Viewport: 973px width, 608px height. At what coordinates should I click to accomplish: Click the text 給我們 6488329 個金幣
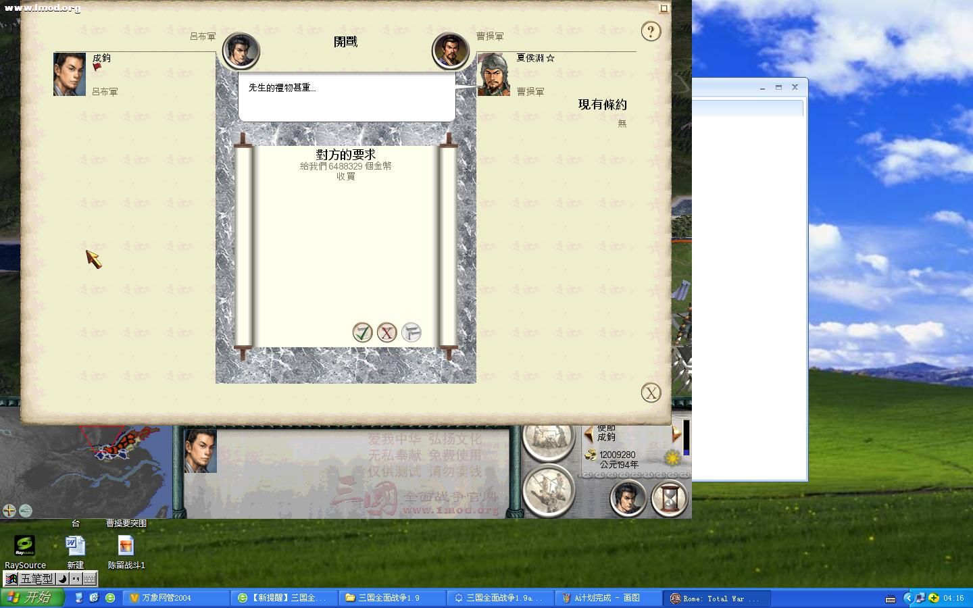click(x=346, y=166)
